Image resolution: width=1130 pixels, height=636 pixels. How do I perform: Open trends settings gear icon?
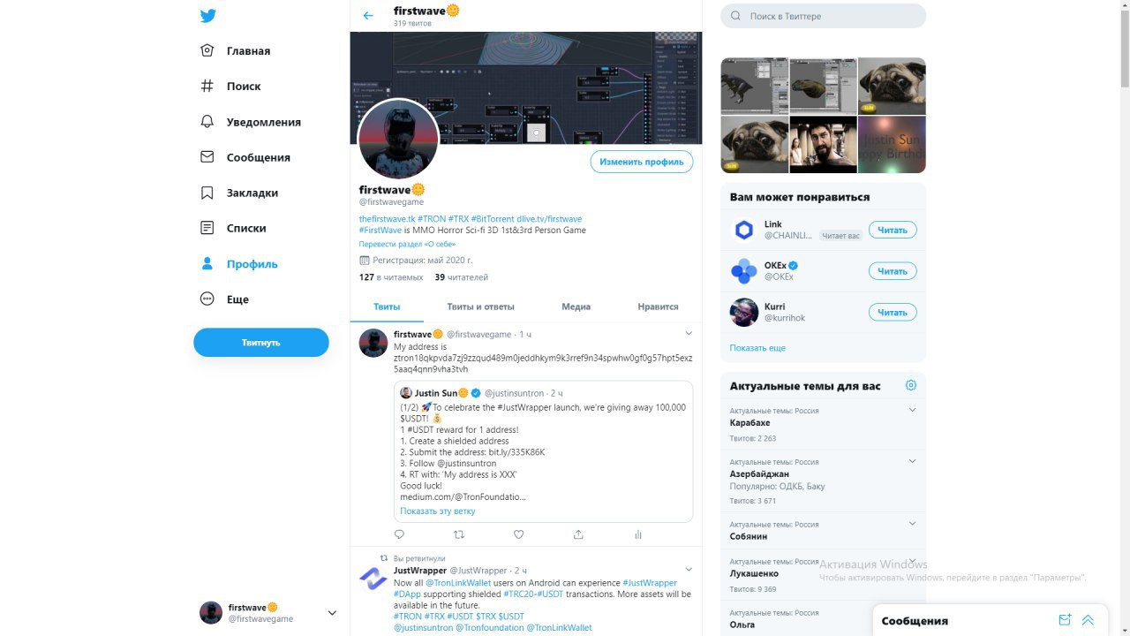(911, 385)
